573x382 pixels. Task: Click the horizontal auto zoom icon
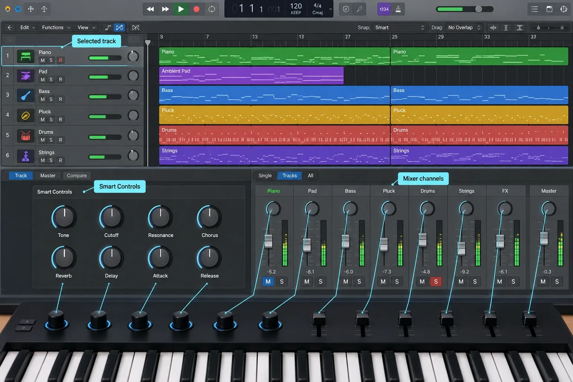pos(519,27)
